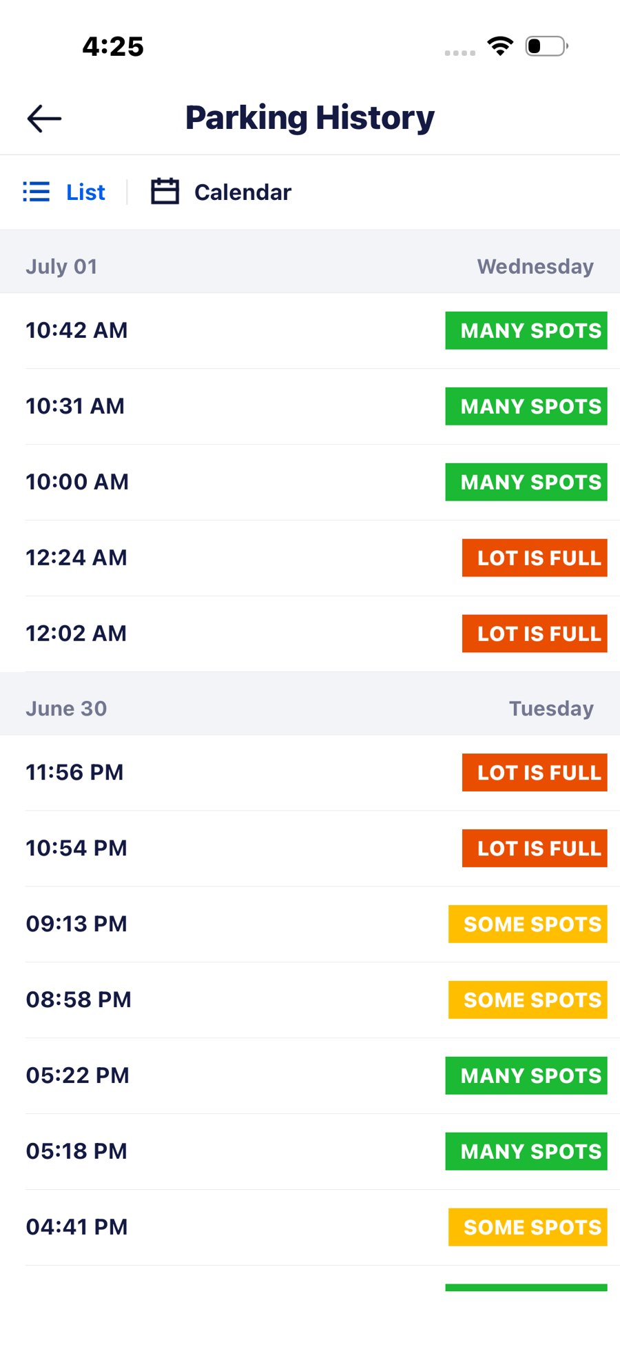This screenshot has height=1345, width=620.
Task: Open the 10:54 PM history row
Action: coord(310,849)
